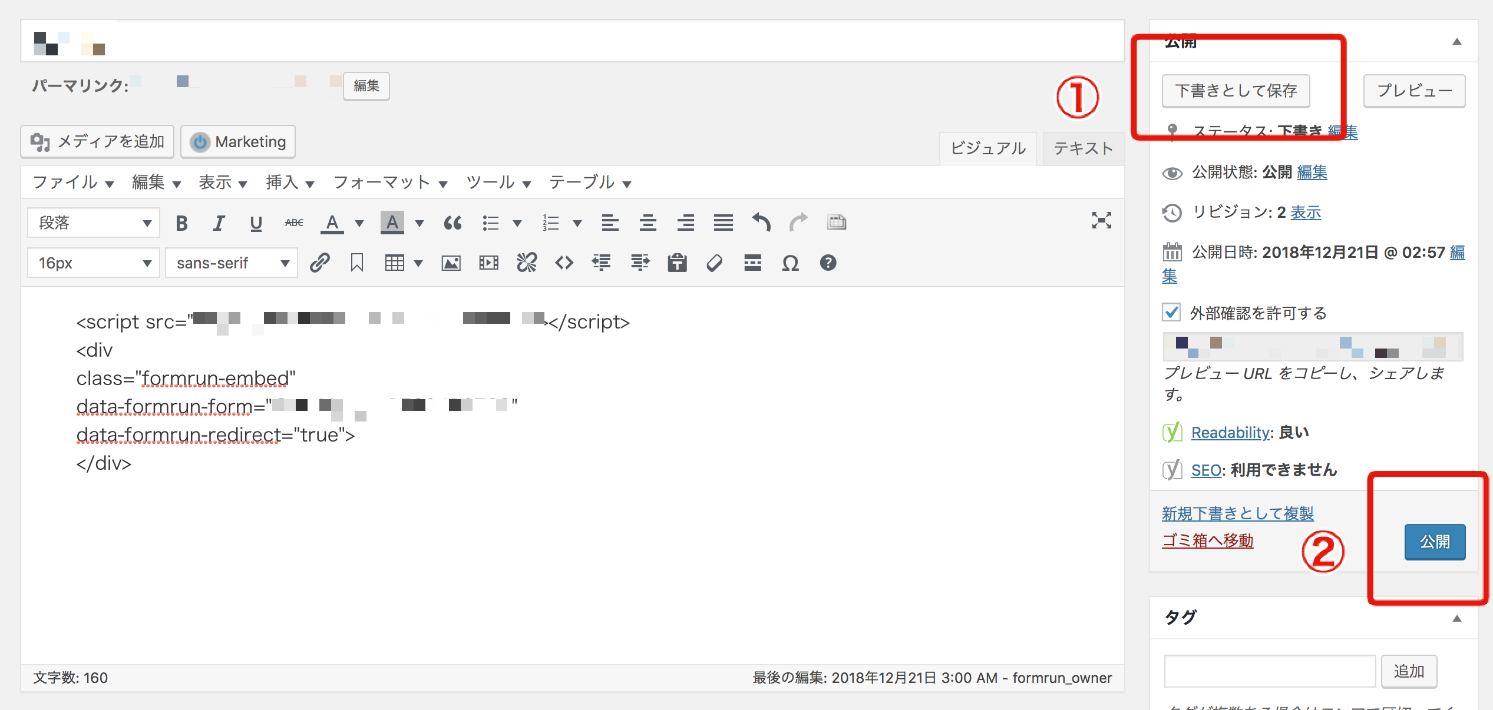Screen dimensions: 1493x710
Task: Decrease the indent
Action: (x=602, y=263)
